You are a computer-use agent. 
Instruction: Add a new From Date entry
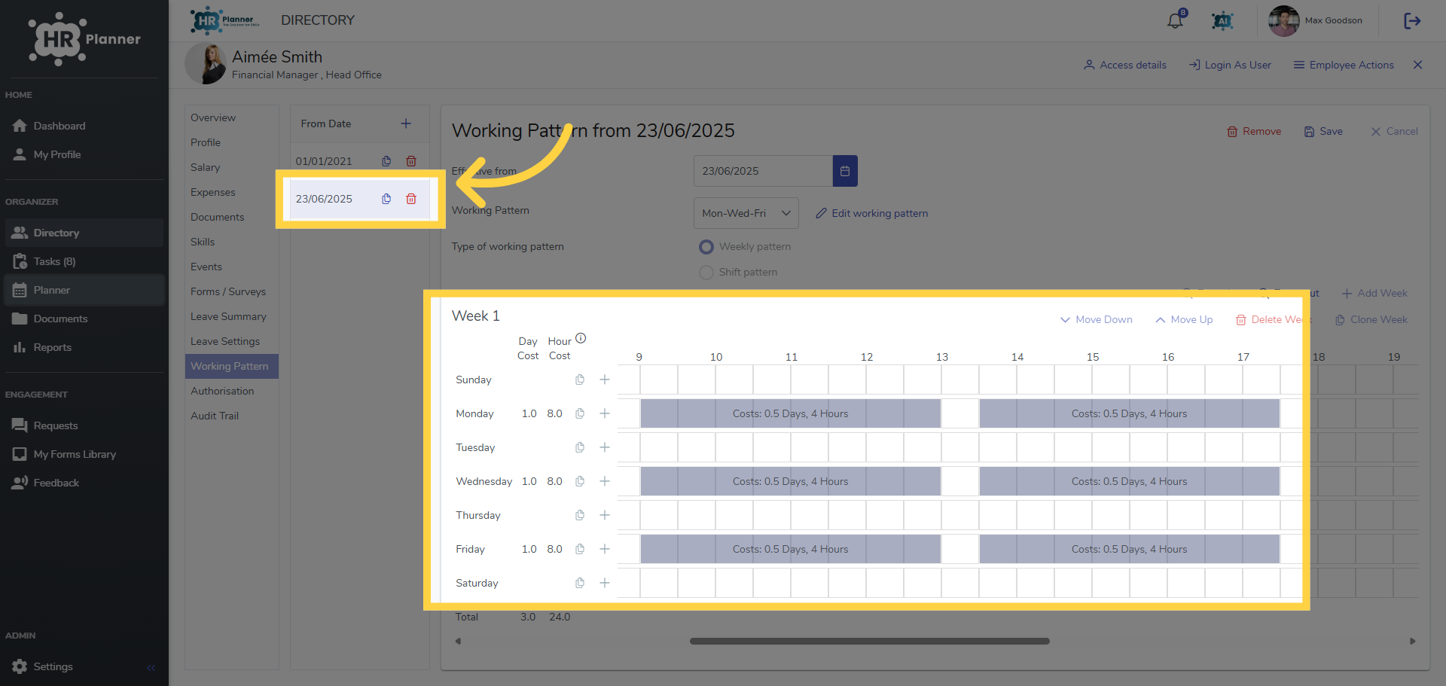click(406, 123)
